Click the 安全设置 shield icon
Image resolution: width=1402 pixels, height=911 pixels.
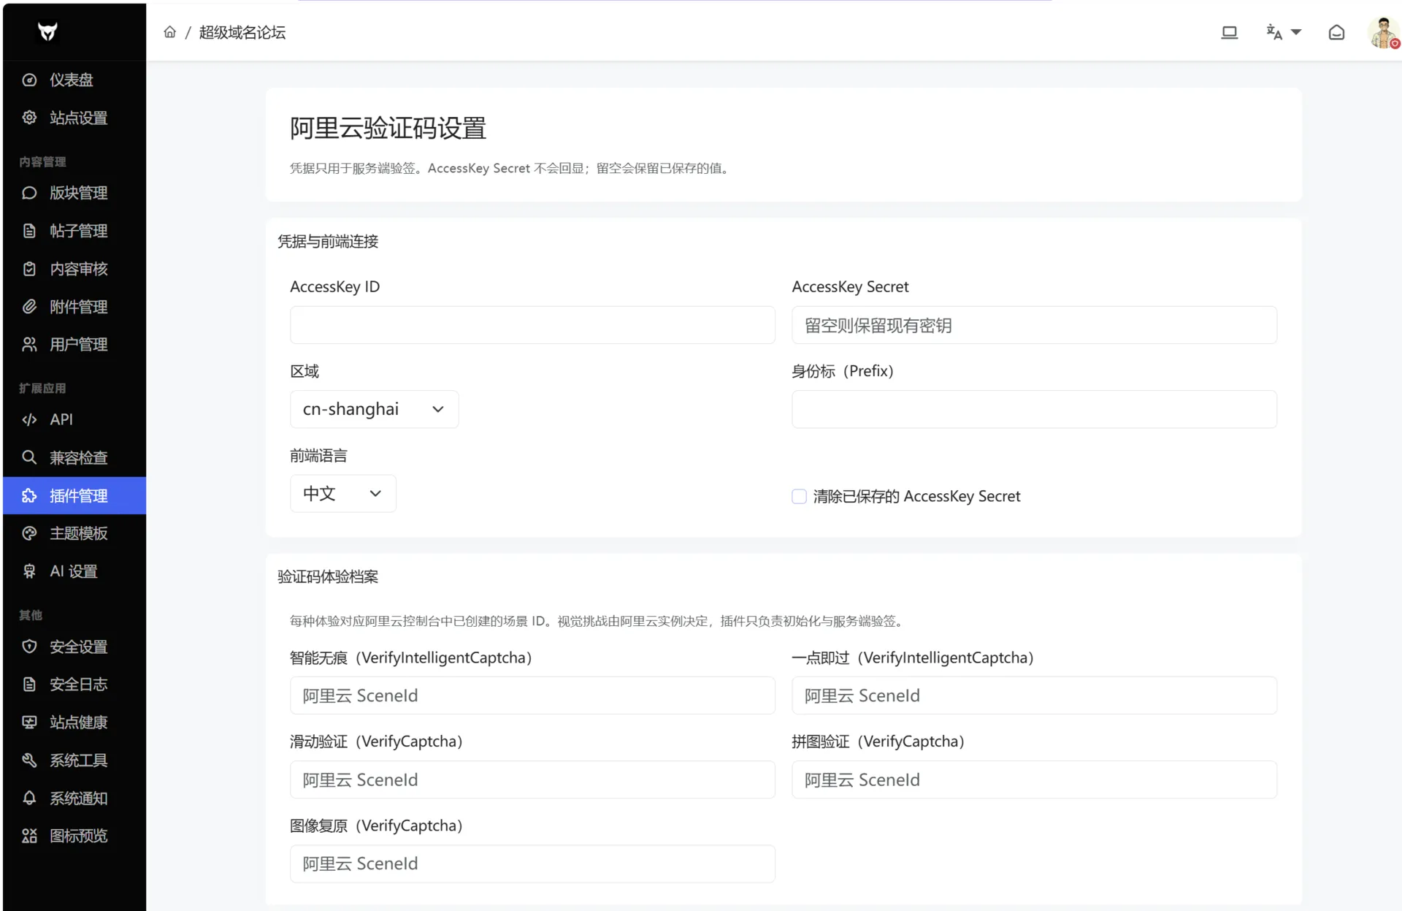click(x=29, y=647)
